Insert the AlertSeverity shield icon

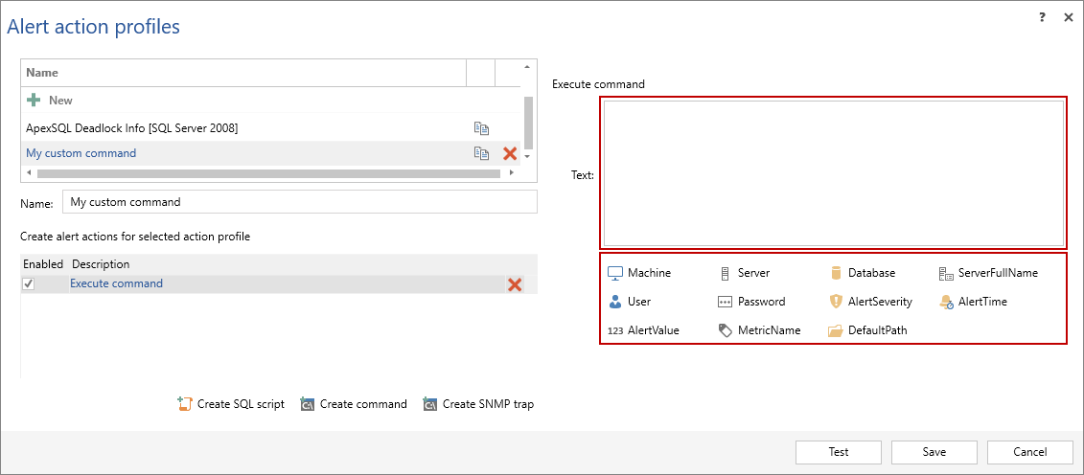836,302
